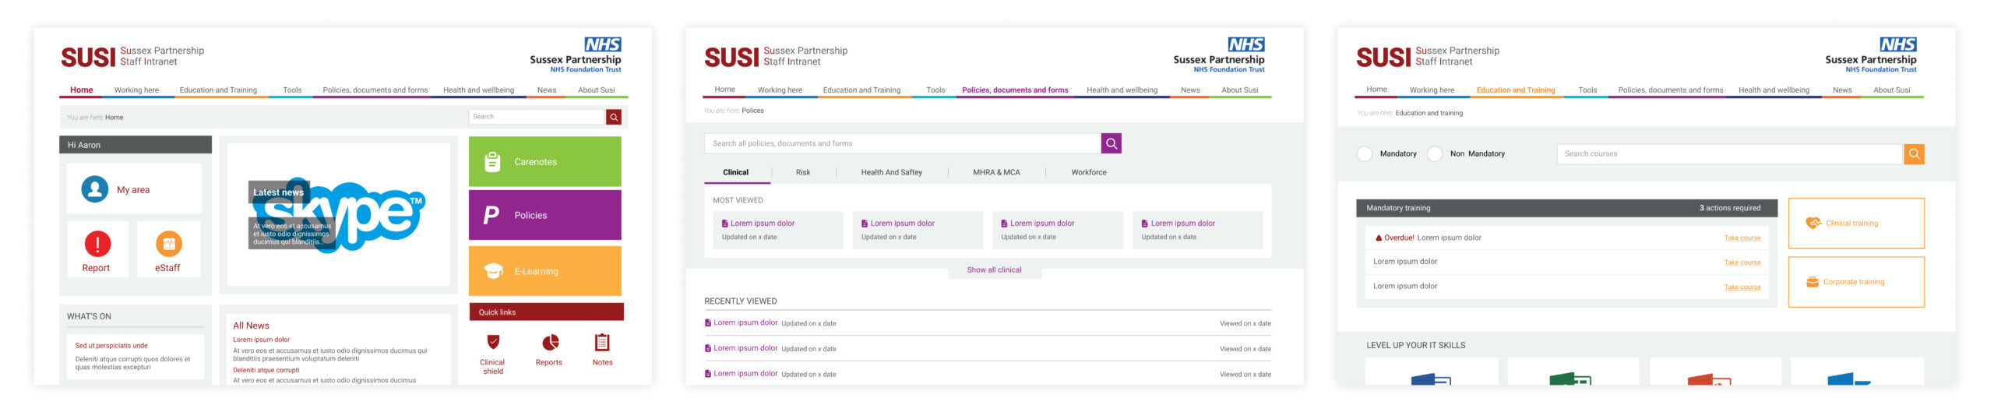Click the Latest news Skype thumbnail
The height and width of the screenshot is (412, 1994).
pos(338,215)
